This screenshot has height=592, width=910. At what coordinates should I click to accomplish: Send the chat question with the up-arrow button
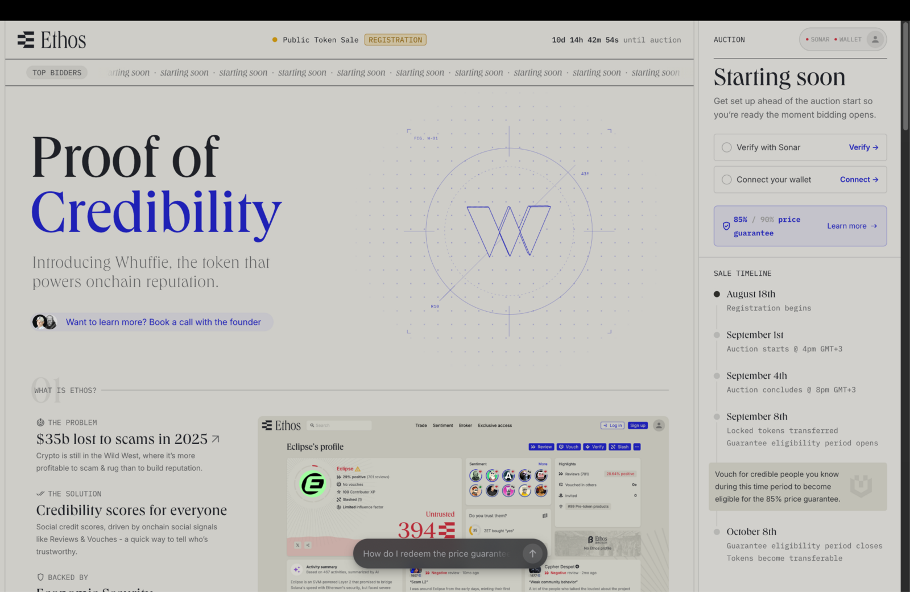[532, 553]
